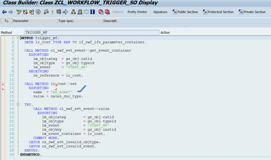271x160 pixels.
Task: Click the bookmark marker beside line 12
Action: tap(3, 86)
